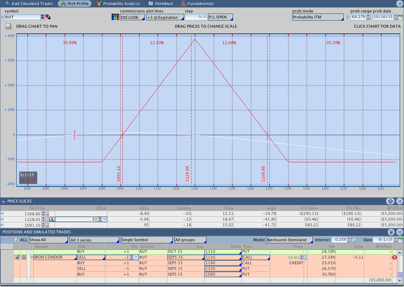Adjust the $0 offset stepper arrows

coord(100,220)
